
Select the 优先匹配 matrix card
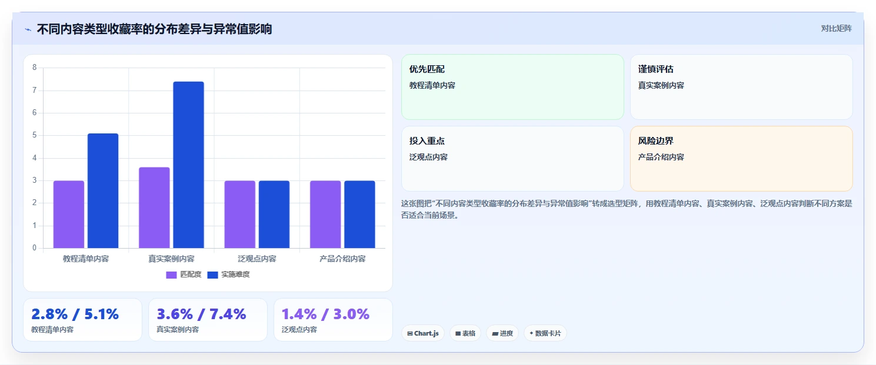coord(512,87)
